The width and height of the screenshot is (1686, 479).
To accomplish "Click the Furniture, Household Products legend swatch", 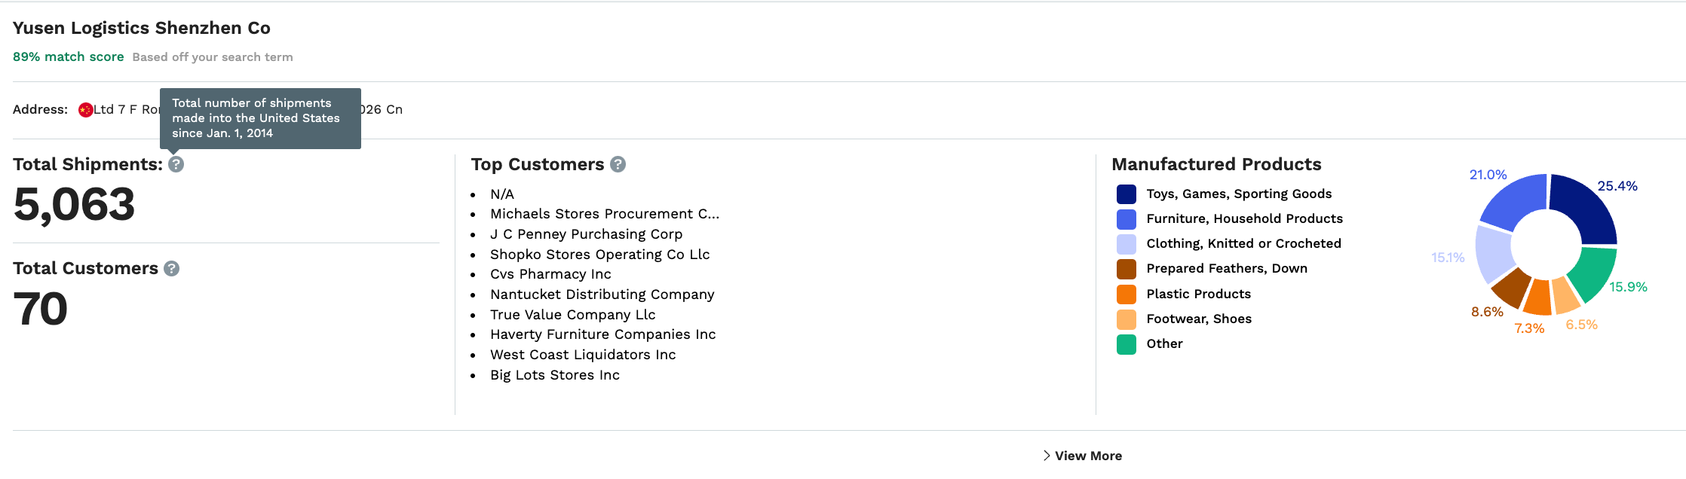I will pos(1127,219).
